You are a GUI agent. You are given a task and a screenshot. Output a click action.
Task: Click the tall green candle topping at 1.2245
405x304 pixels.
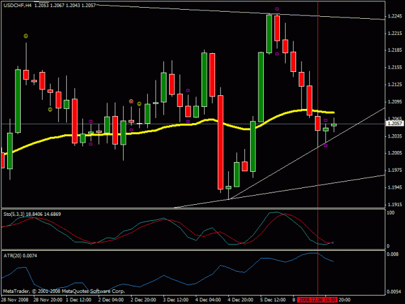pos(269,34)
